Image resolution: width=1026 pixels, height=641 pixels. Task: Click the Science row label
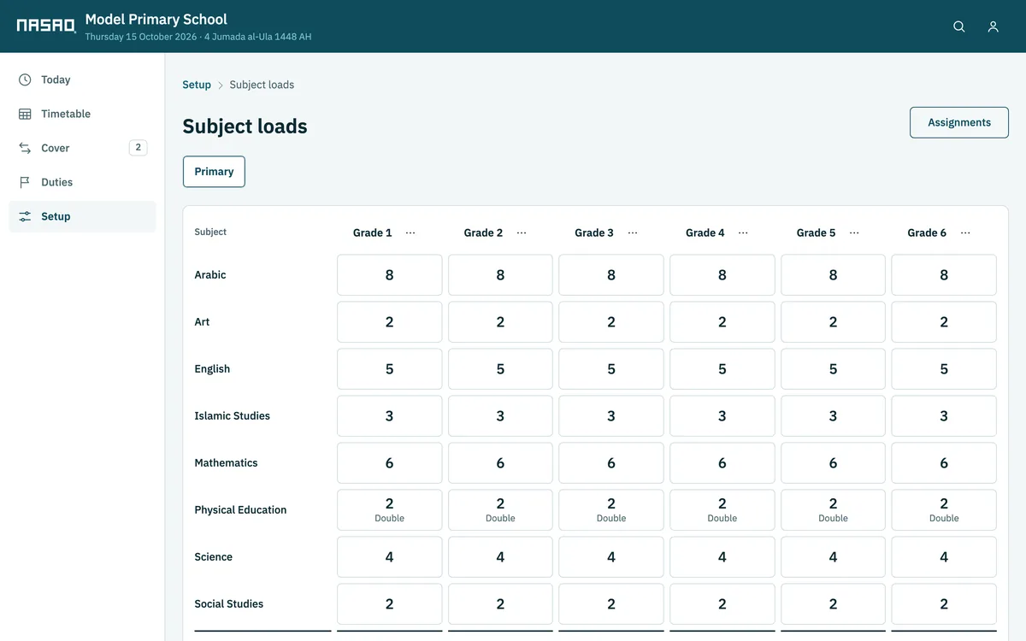(213, 557)
